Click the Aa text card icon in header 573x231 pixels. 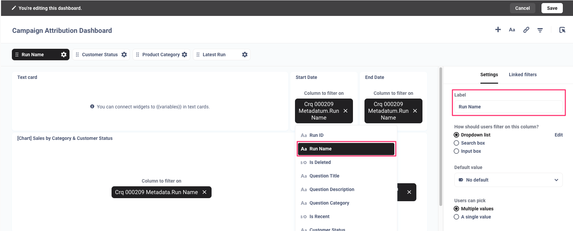(x=512, y=30)
